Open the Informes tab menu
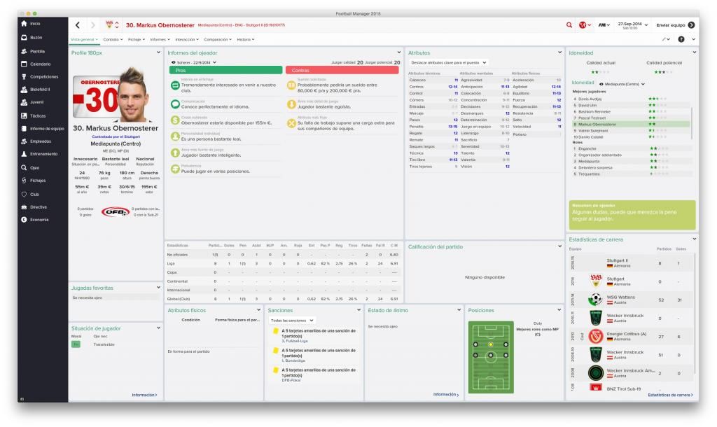Viewport: 717px width, 427px height. [x=160, y=40]
